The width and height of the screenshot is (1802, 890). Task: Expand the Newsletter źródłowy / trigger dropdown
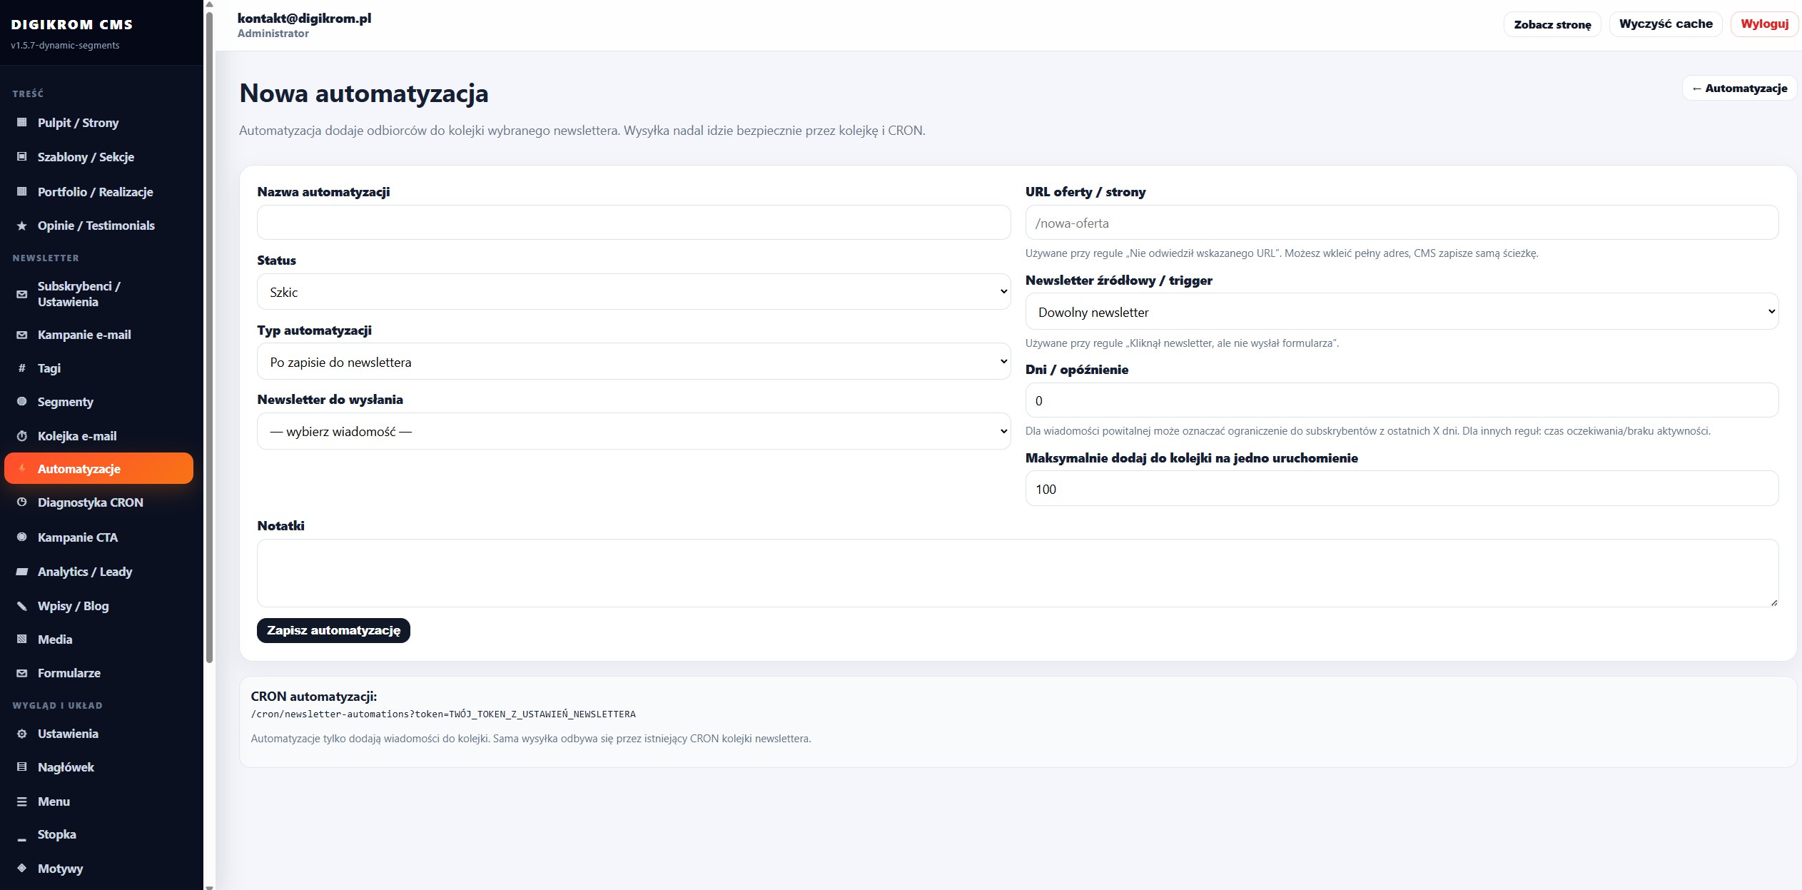[x=1402, y=312]
